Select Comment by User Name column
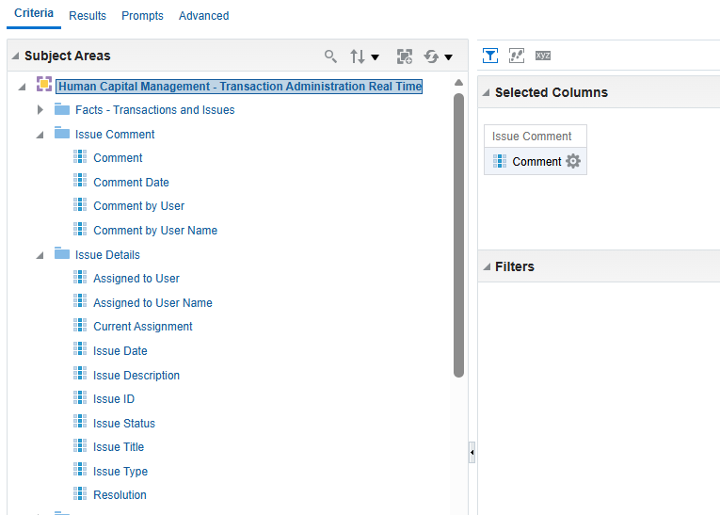 [155, 231]
